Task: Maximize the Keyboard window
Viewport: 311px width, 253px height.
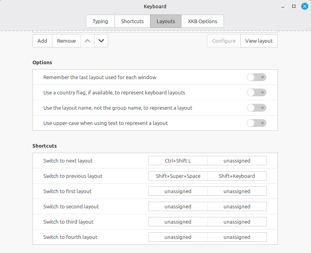Action: (294, 6)
